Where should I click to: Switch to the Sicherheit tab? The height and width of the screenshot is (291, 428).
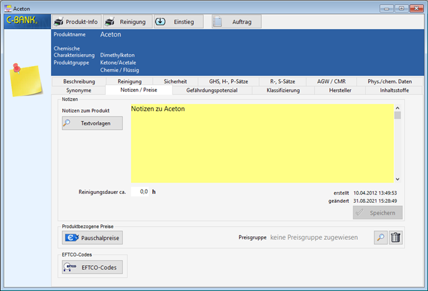pyautogui.click(x=175, y=81)
